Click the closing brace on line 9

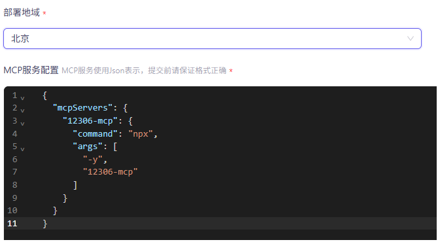click(x=65, y=198)
